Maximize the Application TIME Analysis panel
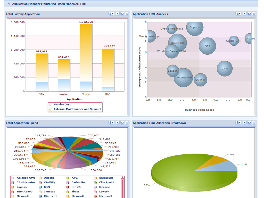The height and width of the screenshot is (198, 264). [249, 14]
